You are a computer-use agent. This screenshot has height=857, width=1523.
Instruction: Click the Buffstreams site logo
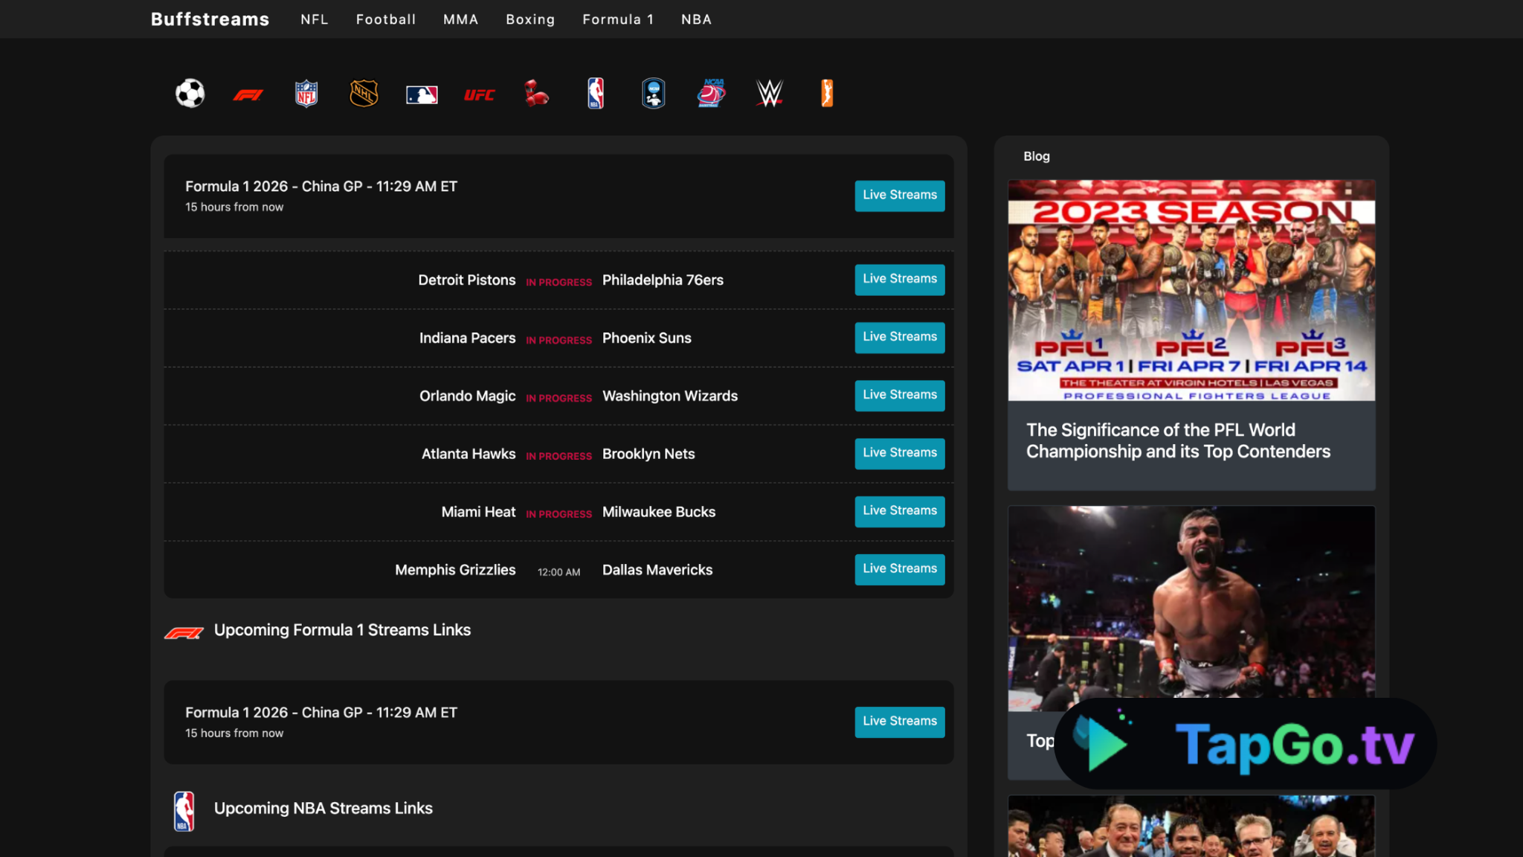(x=210, y=19)
